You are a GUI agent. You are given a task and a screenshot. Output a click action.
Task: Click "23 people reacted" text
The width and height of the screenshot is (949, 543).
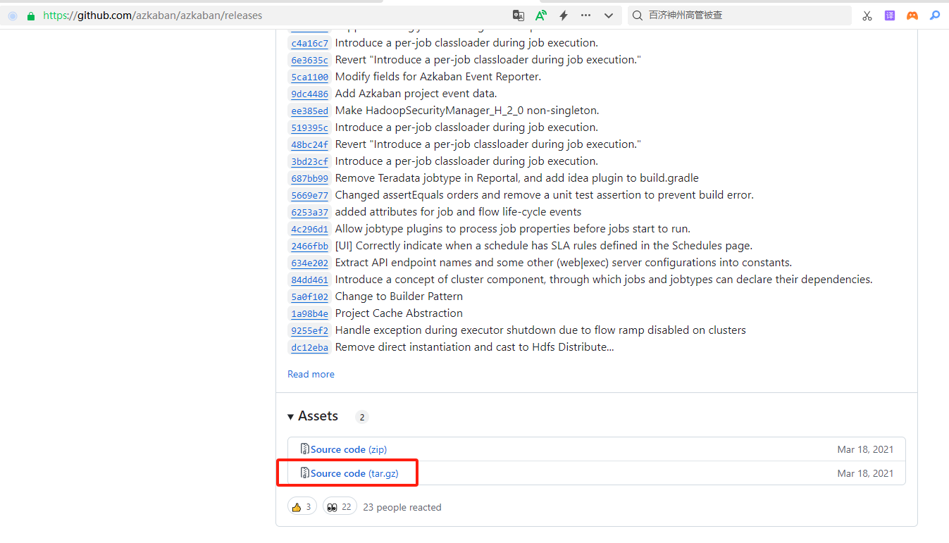point(402,507)
